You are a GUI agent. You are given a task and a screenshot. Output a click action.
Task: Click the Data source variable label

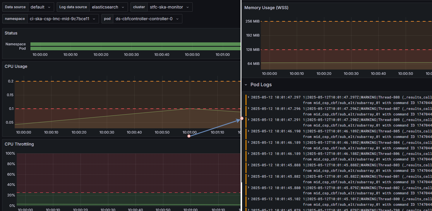pos(15,7)
